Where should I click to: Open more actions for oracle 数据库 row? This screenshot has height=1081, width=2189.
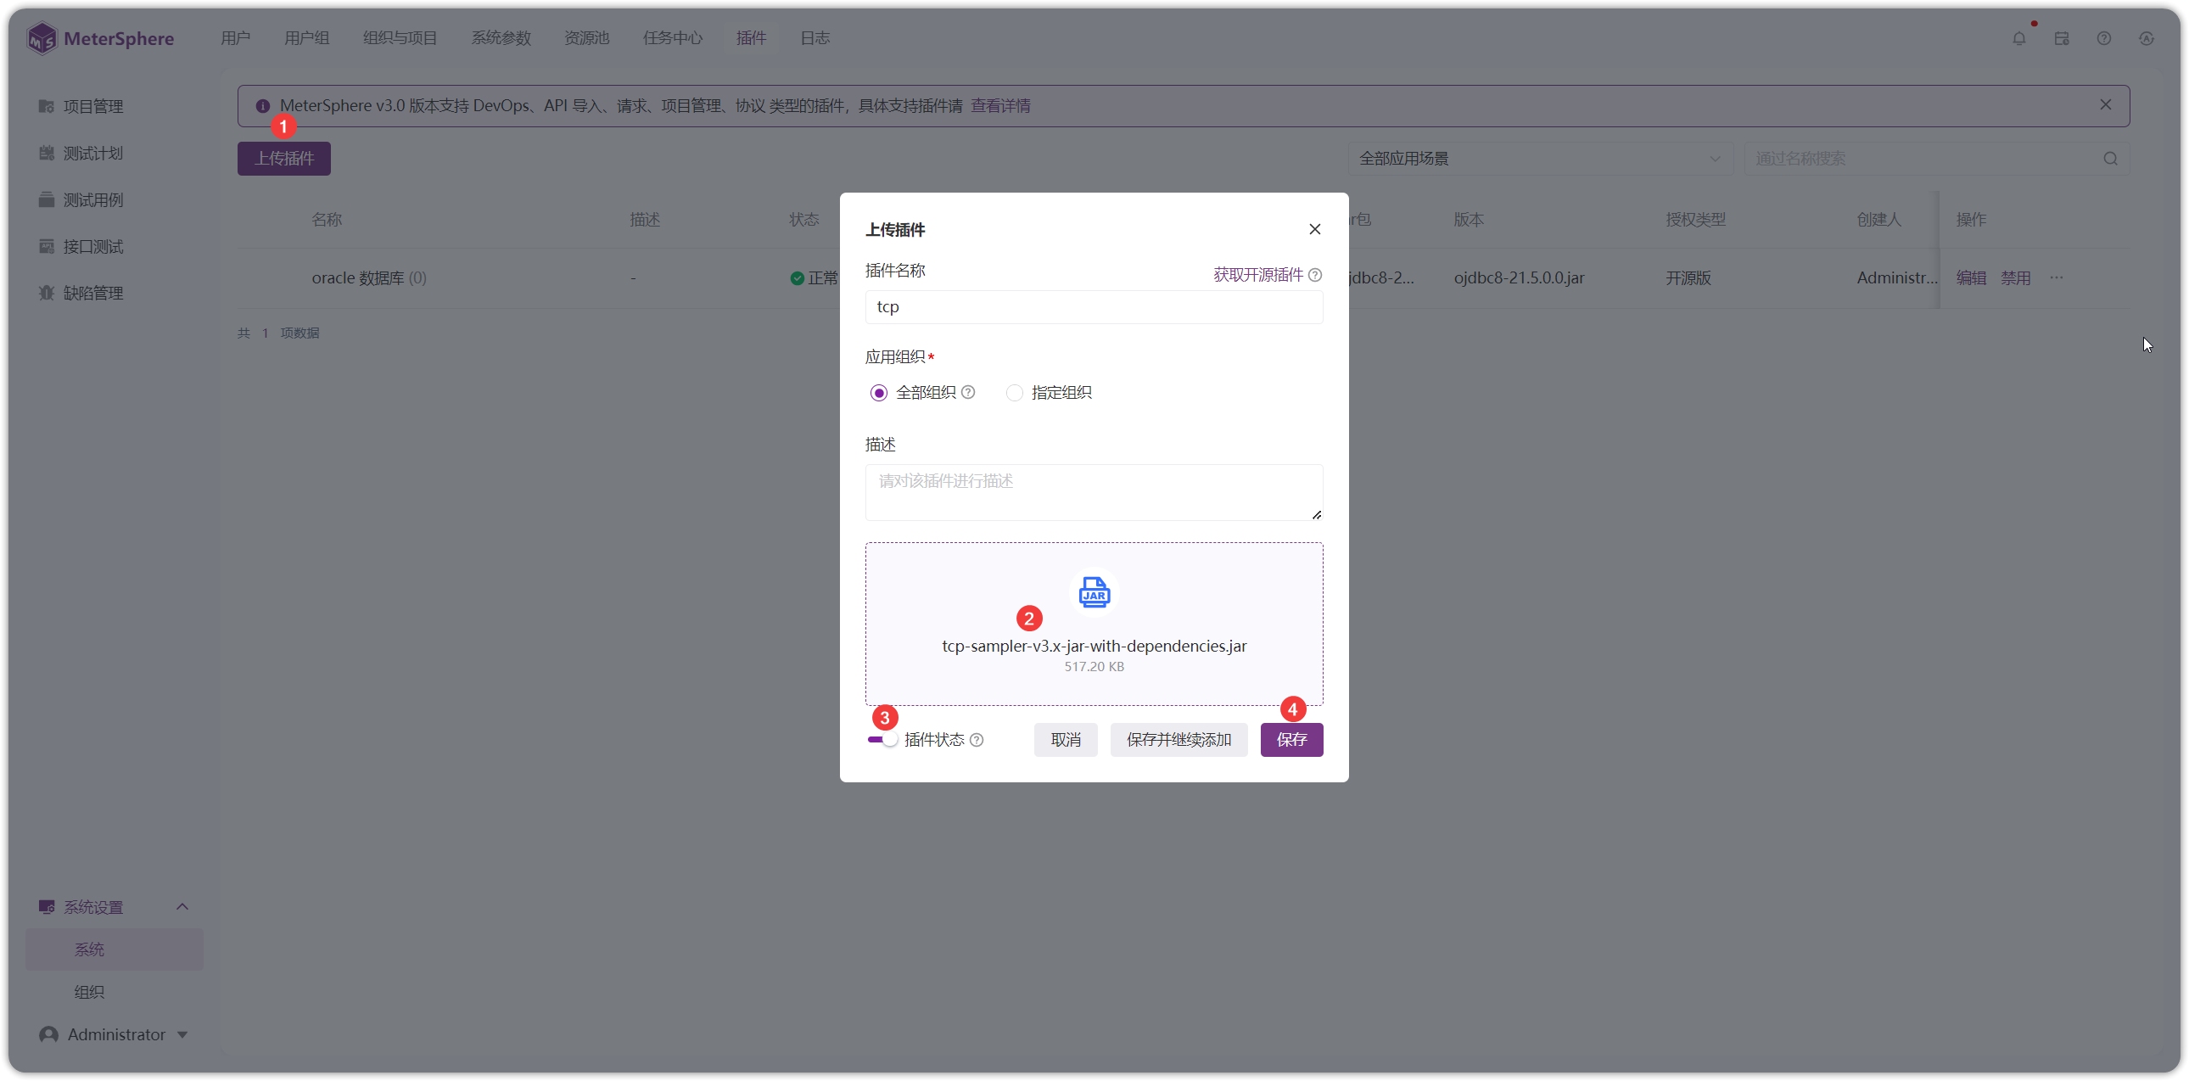[2057, 278]
